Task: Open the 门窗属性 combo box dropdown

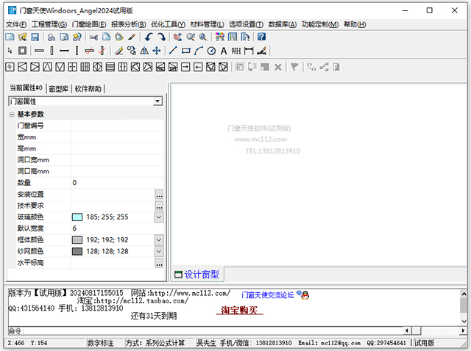Action: click(157, 101)
